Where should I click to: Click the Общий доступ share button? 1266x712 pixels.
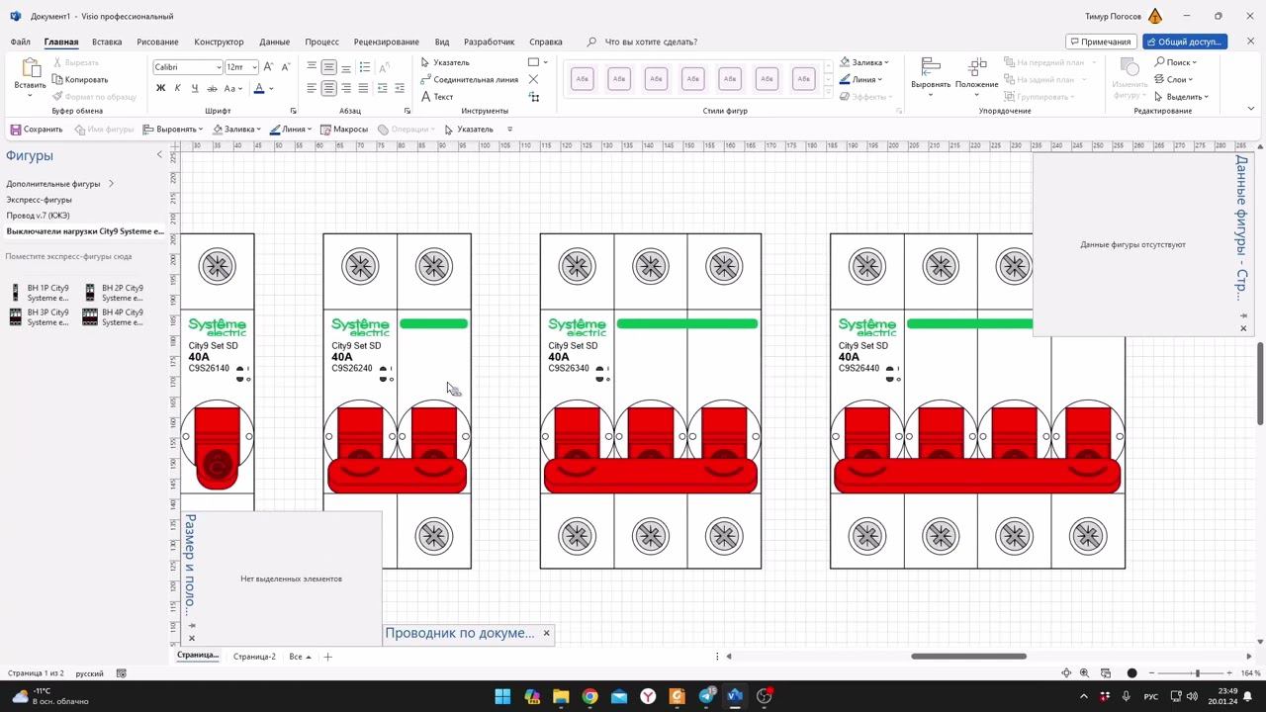point(1185,42)
